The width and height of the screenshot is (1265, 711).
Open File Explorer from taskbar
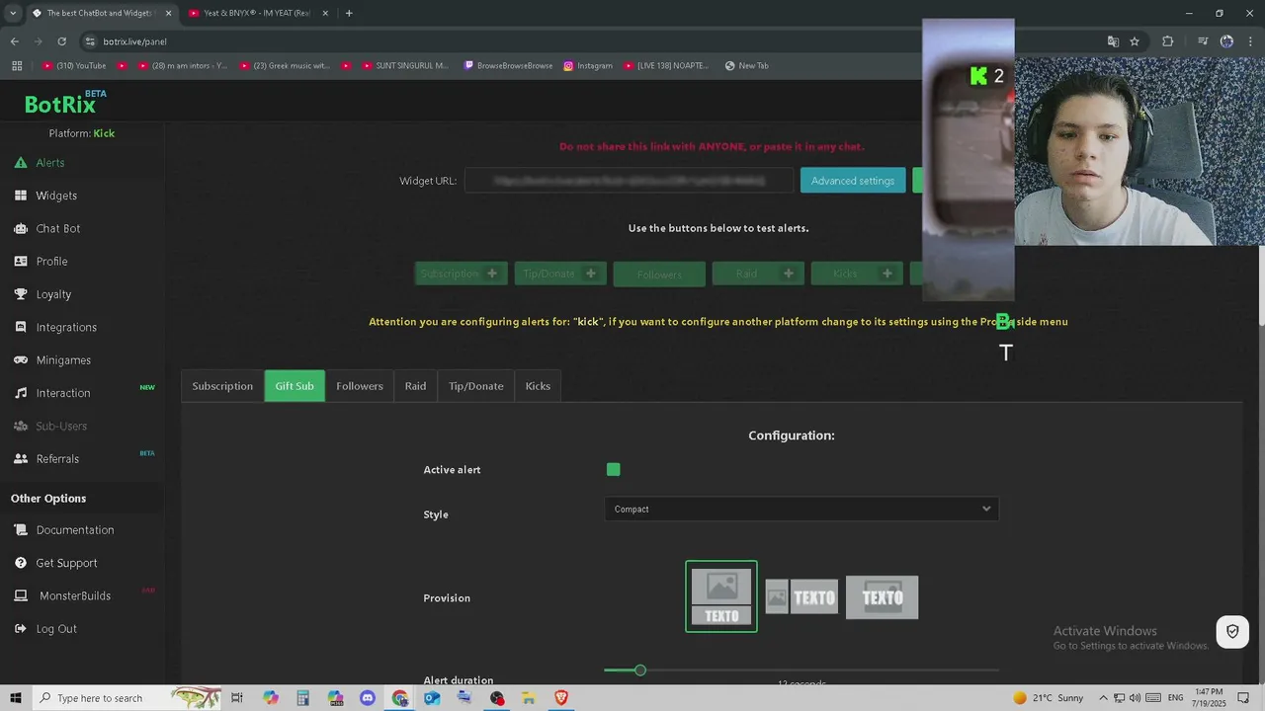click(x=529, y=698)
